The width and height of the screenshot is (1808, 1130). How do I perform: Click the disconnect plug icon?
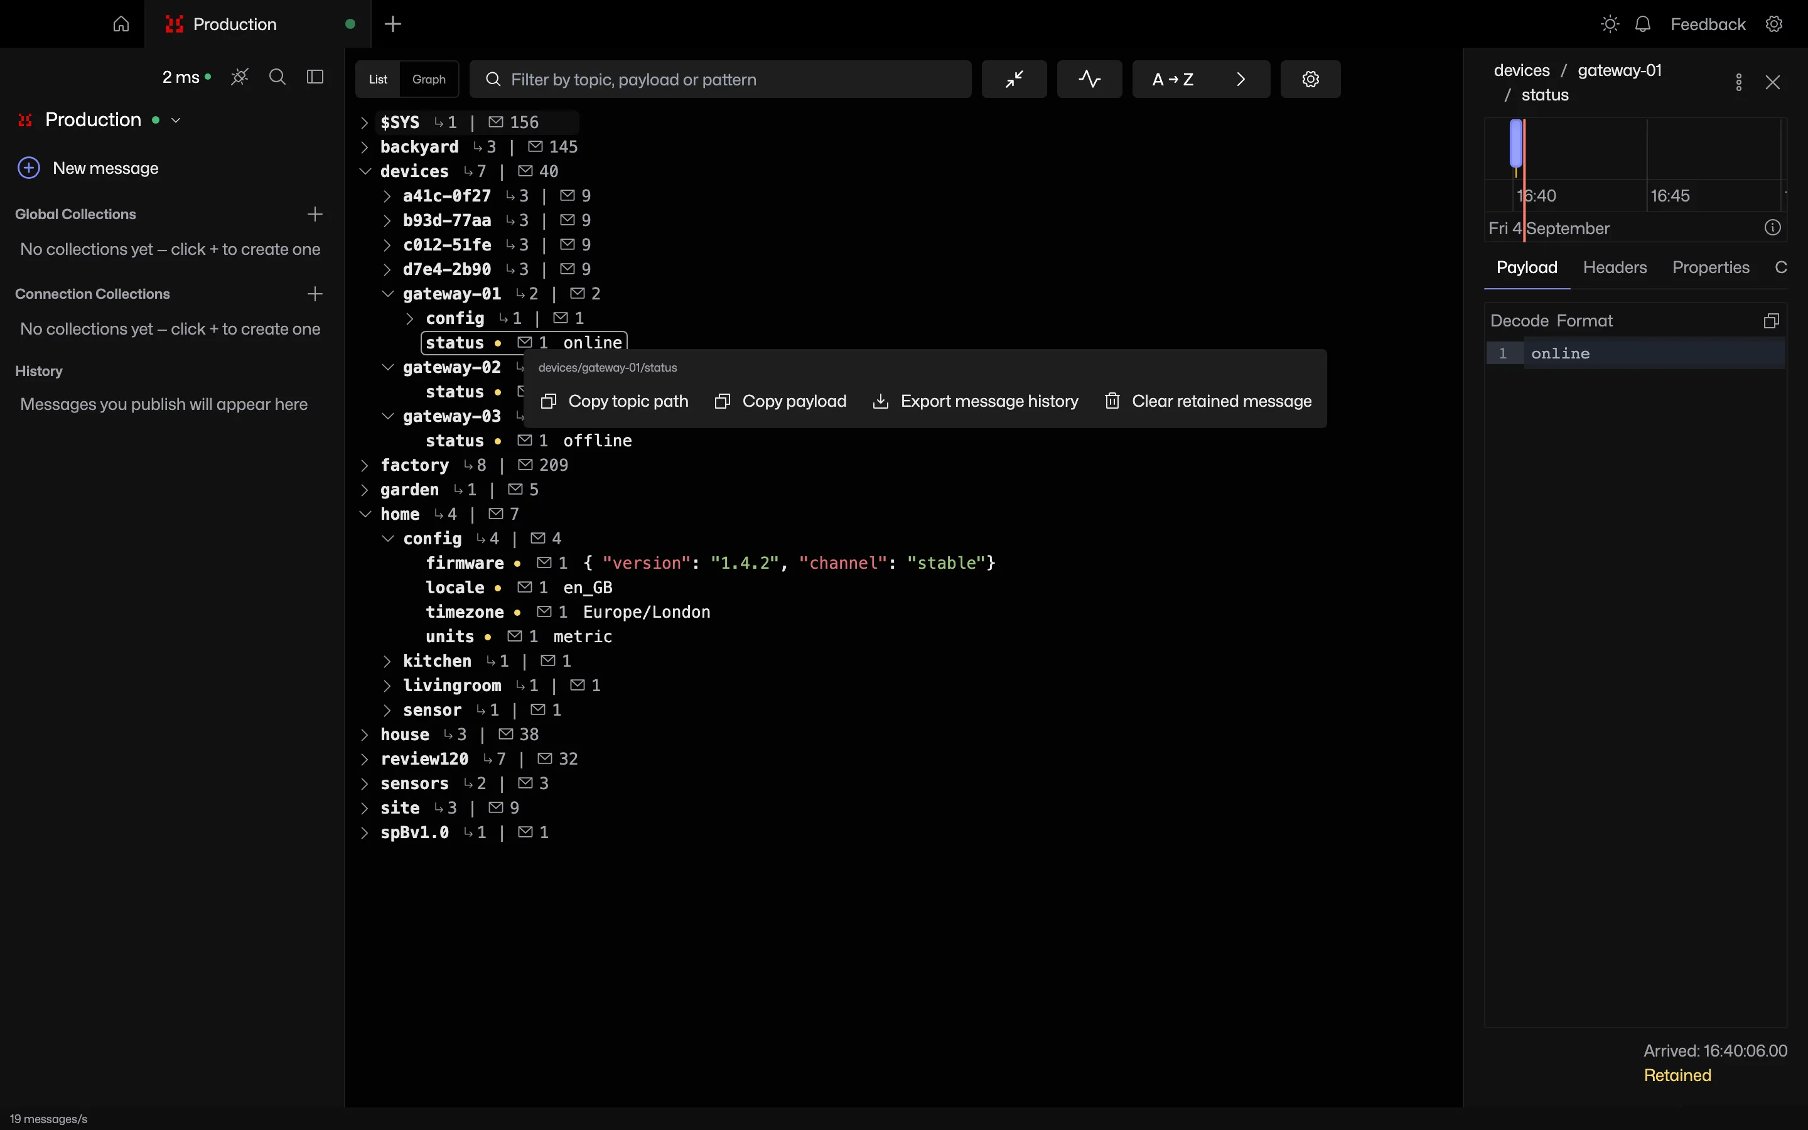coord(239,77)
